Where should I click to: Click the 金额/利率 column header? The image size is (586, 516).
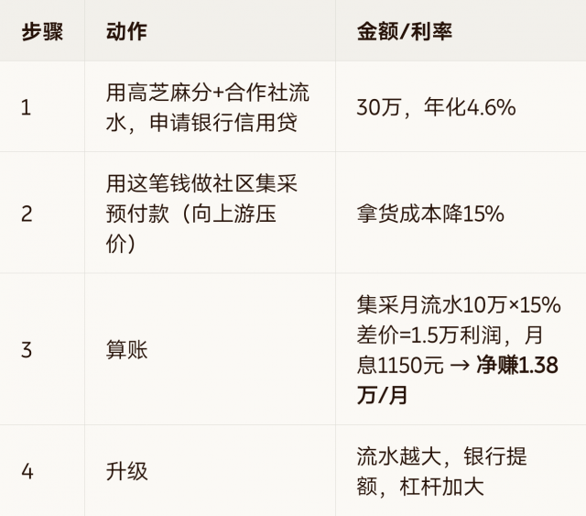click(405, 31)
